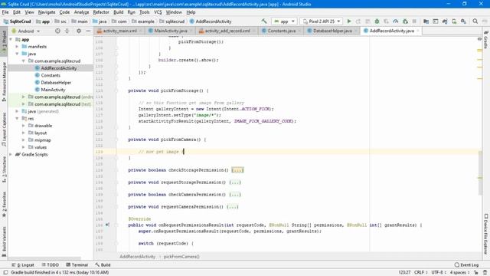Click the override gutter marker at onRequestPermissionsResult

click(107, 225)
